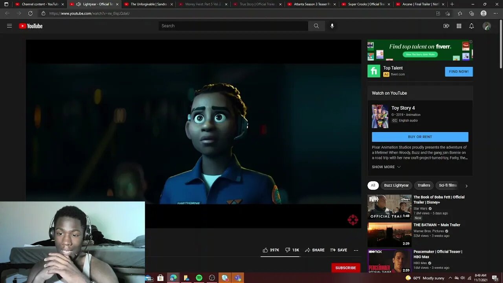Select the Sci-fi films filter chip
Viewport: 503px width, 283px height.
pos(448,186)
